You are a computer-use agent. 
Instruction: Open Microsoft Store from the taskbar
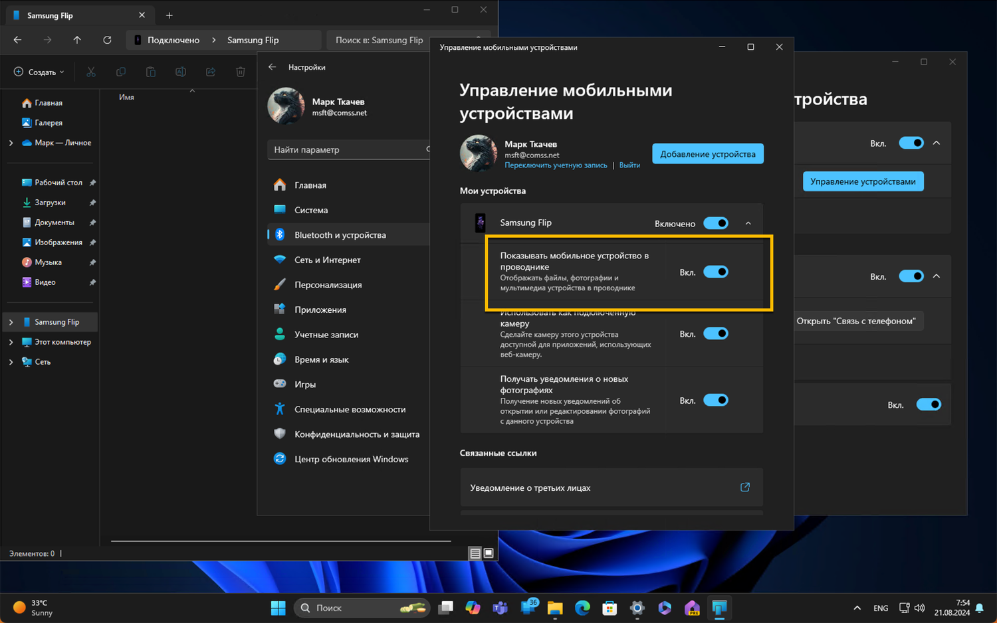tap(609, 608)
